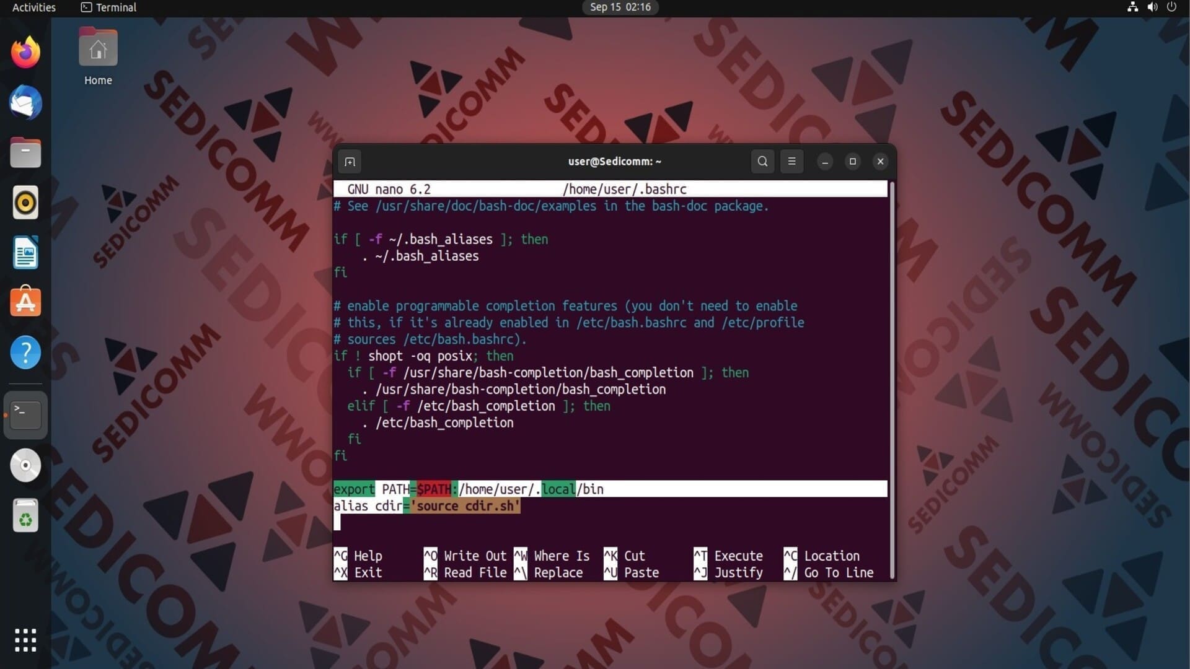
Task: Open the Terminal app menu in top bar
Action: click(x=109, y=7)
